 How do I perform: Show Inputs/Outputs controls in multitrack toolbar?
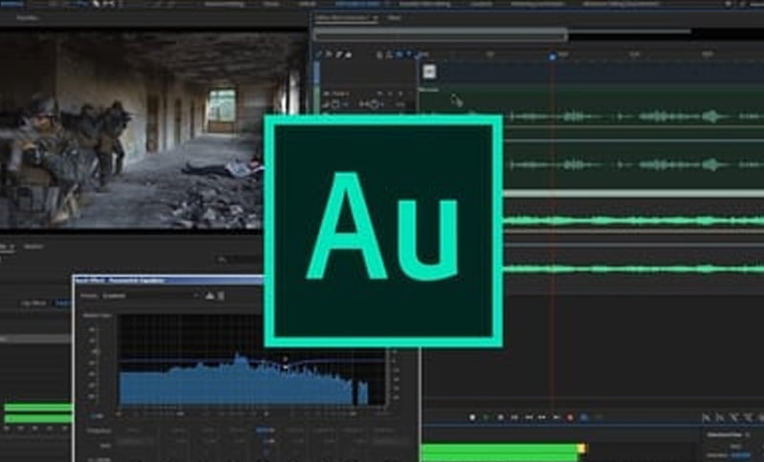pyautogui.click(x=319, y=55)
